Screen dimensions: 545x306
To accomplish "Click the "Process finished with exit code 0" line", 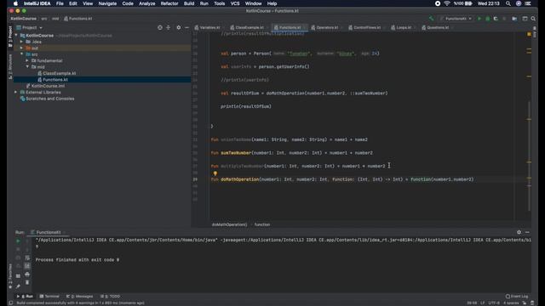I will coord(77,259).
